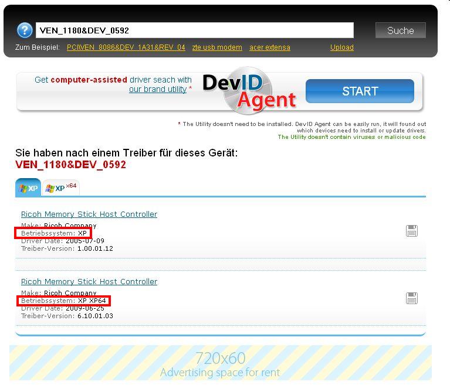This screenshot has width=450, height=392.
Task: Follow the 'our brand utility' link
Action: pyautogui.click(x=158, y=89)
